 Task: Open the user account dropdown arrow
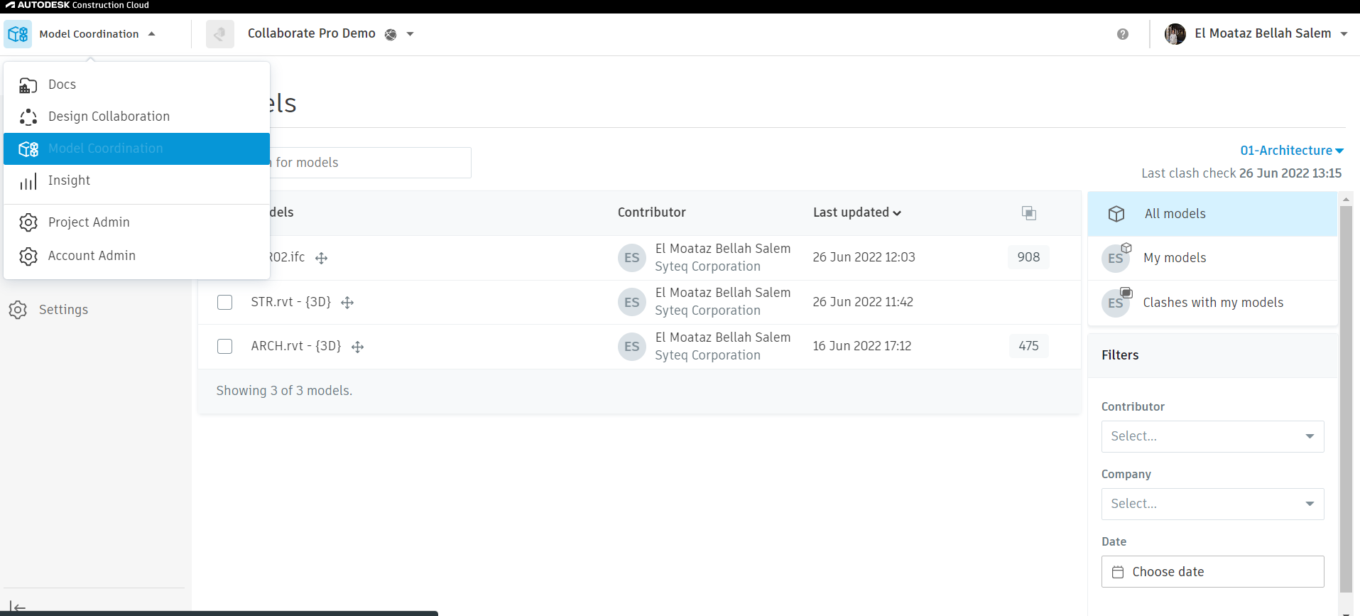coord(1344,34)
